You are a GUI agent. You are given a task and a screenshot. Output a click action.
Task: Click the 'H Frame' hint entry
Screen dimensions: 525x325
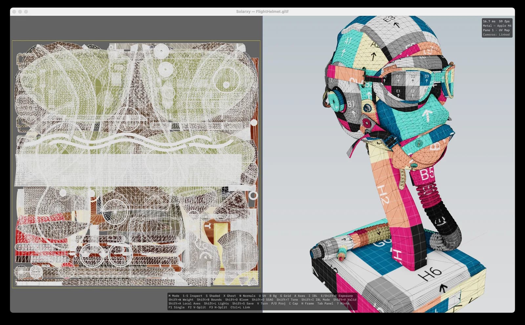click(308, 304)
